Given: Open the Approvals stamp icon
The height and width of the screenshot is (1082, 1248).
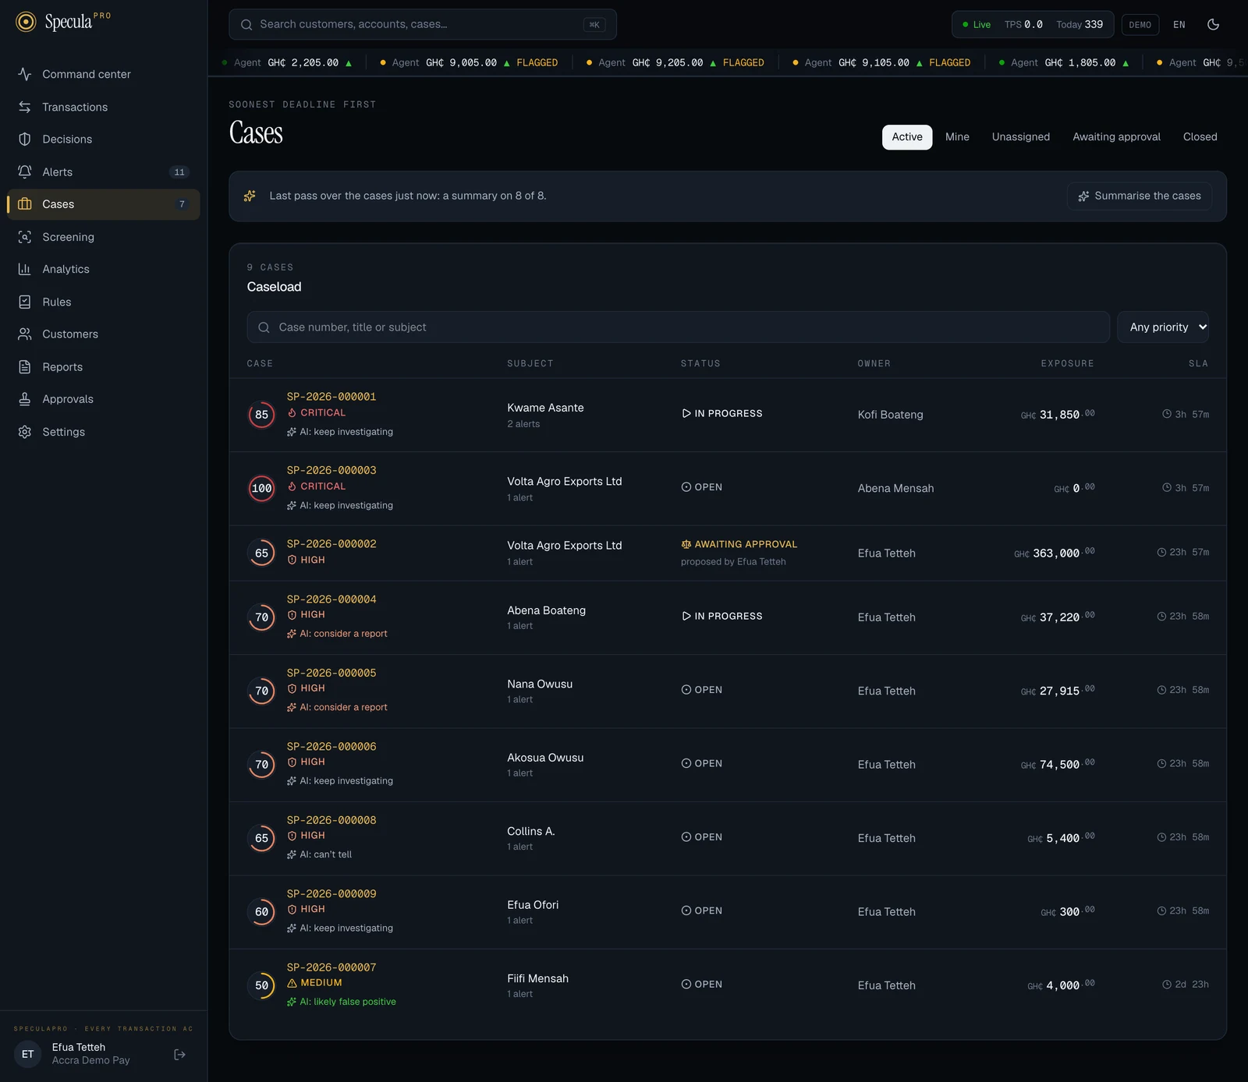Looking at the screenshot, I should coord(25,399).
